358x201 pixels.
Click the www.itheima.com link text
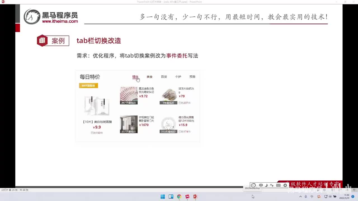tap(60, 21)
